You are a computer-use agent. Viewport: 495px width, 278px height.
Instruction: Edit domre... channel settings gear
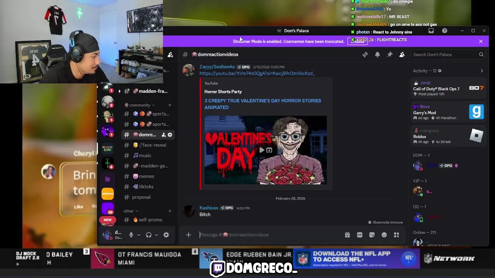pos(170,135)
